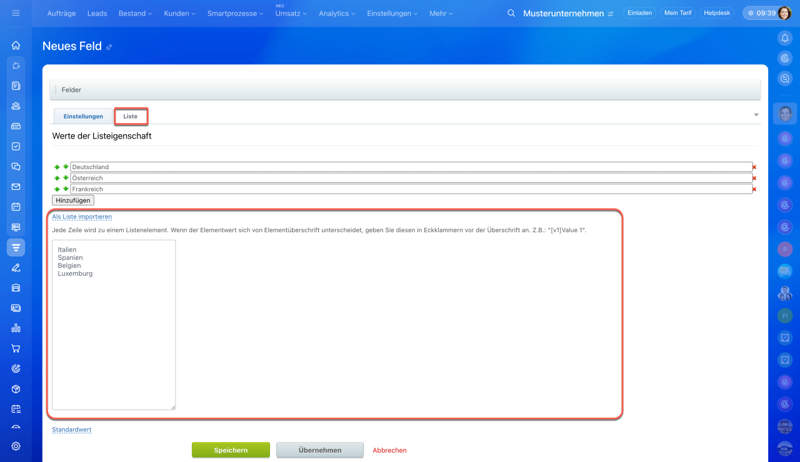This screenshot has width=800, height=462.
Task: Move Frankreich up with the green arrow
Action: (x=57, y=189)
